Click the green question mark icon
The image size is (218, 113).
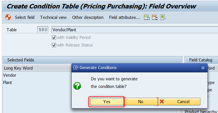coord(77,86)
